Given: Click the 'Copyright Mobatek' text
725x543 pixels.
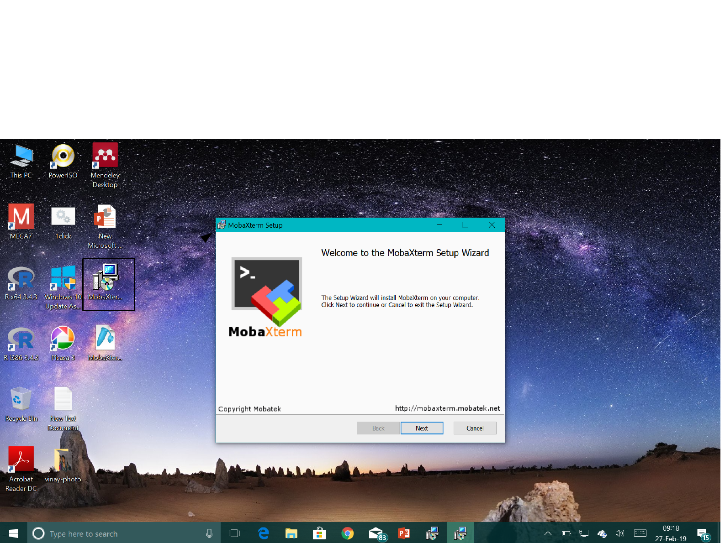Looking at the screenshot, I should (x=249, y=409).
